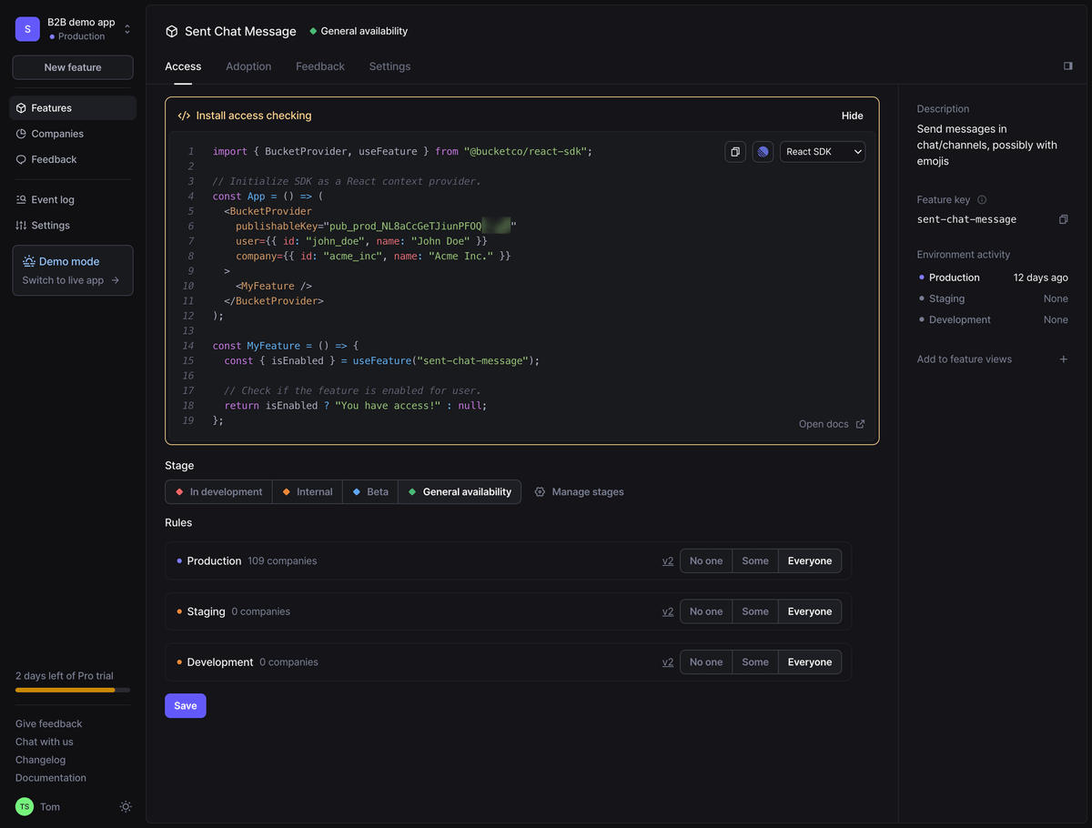
Task: Click Staging under Environment activity
Action: [x=946, y=298]
